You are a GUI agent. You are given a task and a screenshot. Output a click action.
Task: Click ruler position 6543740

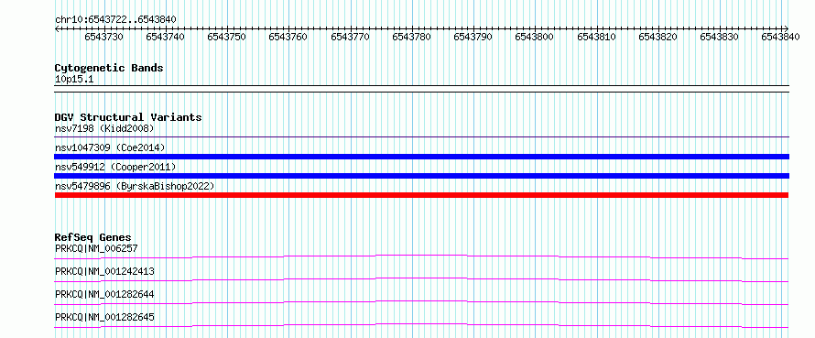tap(165, 37)
